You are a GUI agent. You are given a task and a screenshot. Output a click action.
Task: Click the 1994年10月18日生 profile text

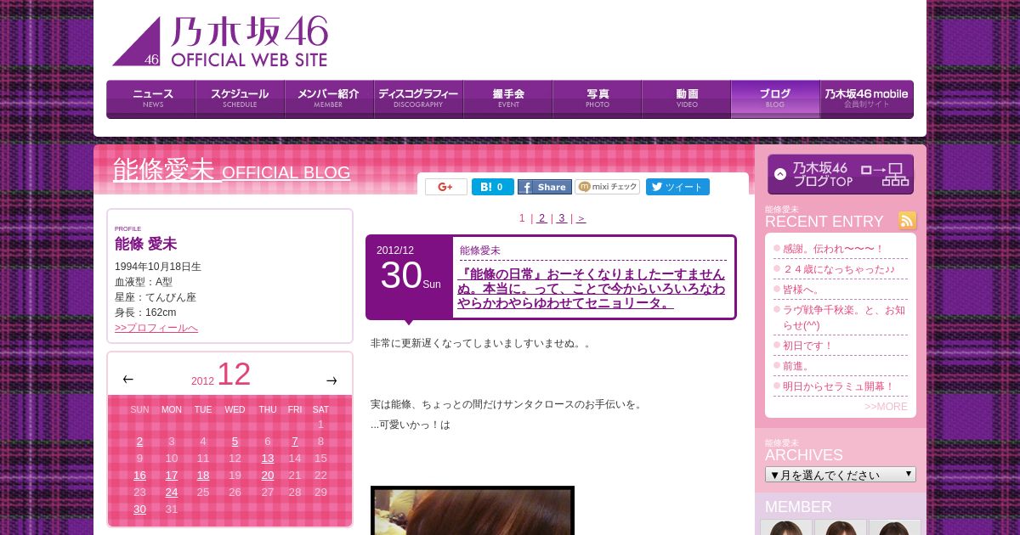[158, 267]
